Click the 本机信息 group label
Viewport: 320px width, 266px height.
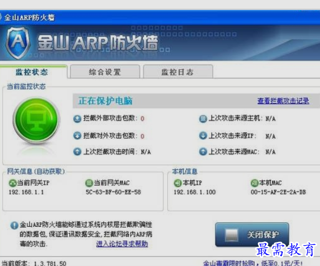click(x=185, y=172)
